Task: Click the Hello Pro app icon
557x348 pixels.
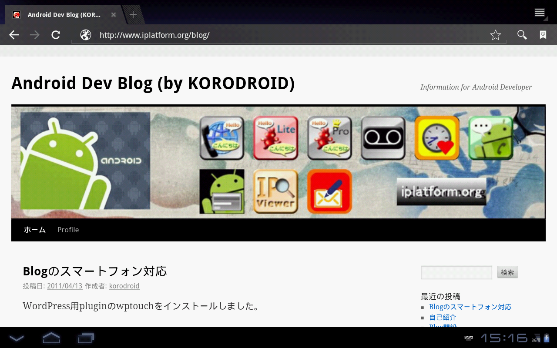Action: 329,137
